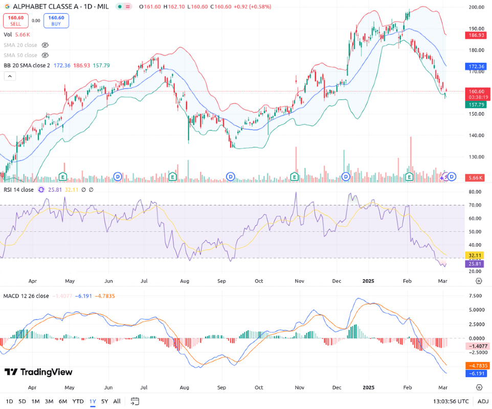This screenshot has height=409, width=492.
Task: Click the red delayed-data approximately-equal icon
Action: pyautogui.click(x=128, y=7)
